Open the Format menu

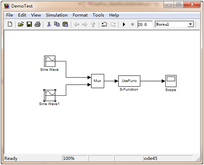[x=80, y=15]
